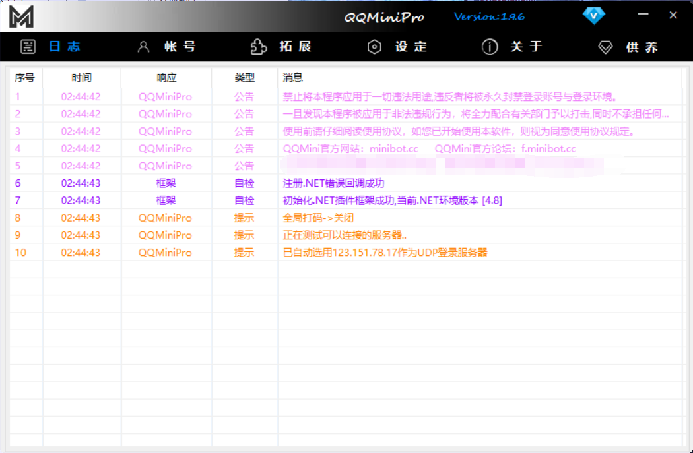
Task: Click sequence number 6 in the log
Action: click(x=17, y=183)
